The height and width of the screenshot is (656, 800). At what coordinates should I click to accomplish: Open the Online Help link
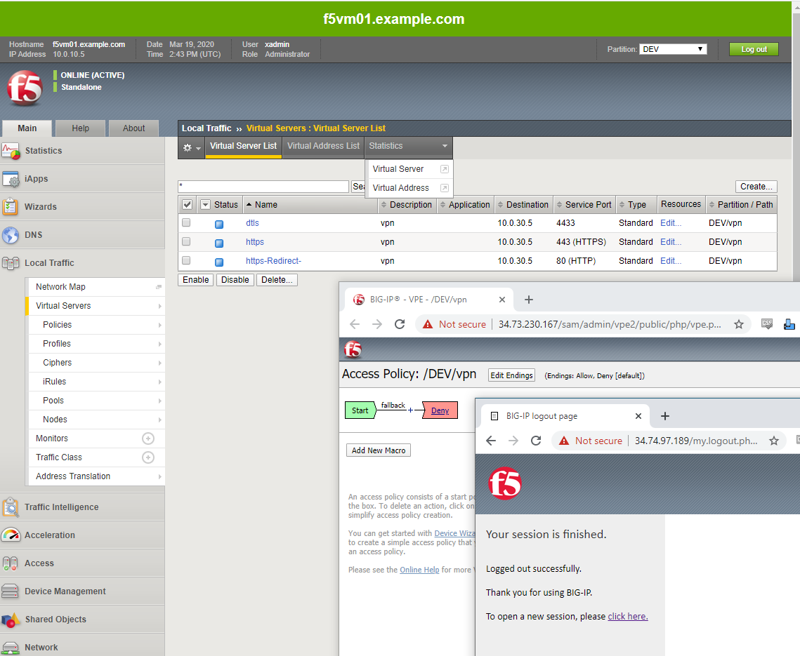point(419,570)
